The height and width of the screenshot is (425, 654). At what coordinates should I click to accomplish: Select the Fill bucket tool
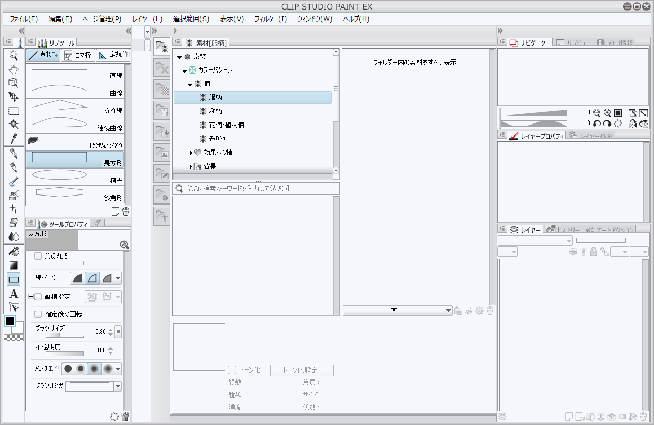click(14, 251)
